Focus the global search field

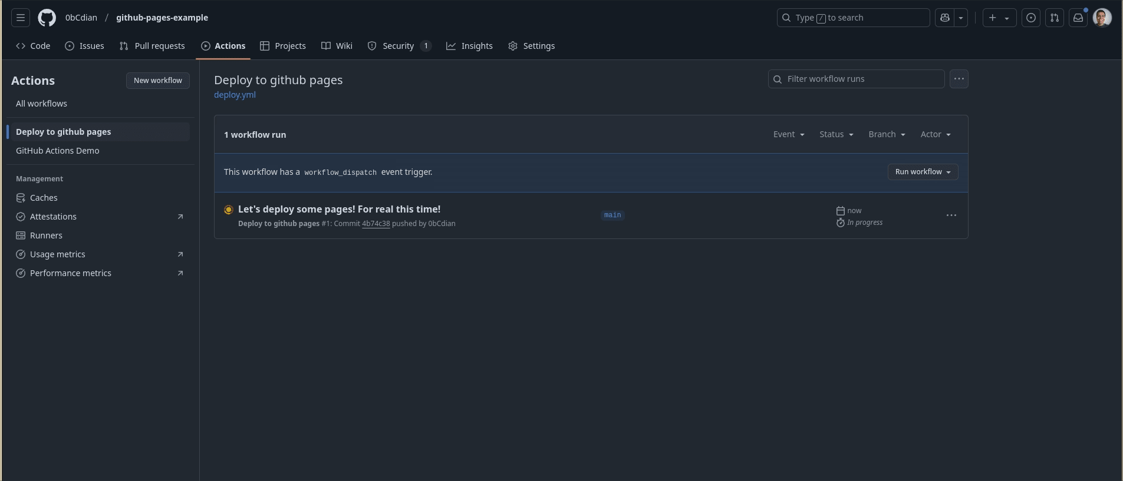coord(854,18)
